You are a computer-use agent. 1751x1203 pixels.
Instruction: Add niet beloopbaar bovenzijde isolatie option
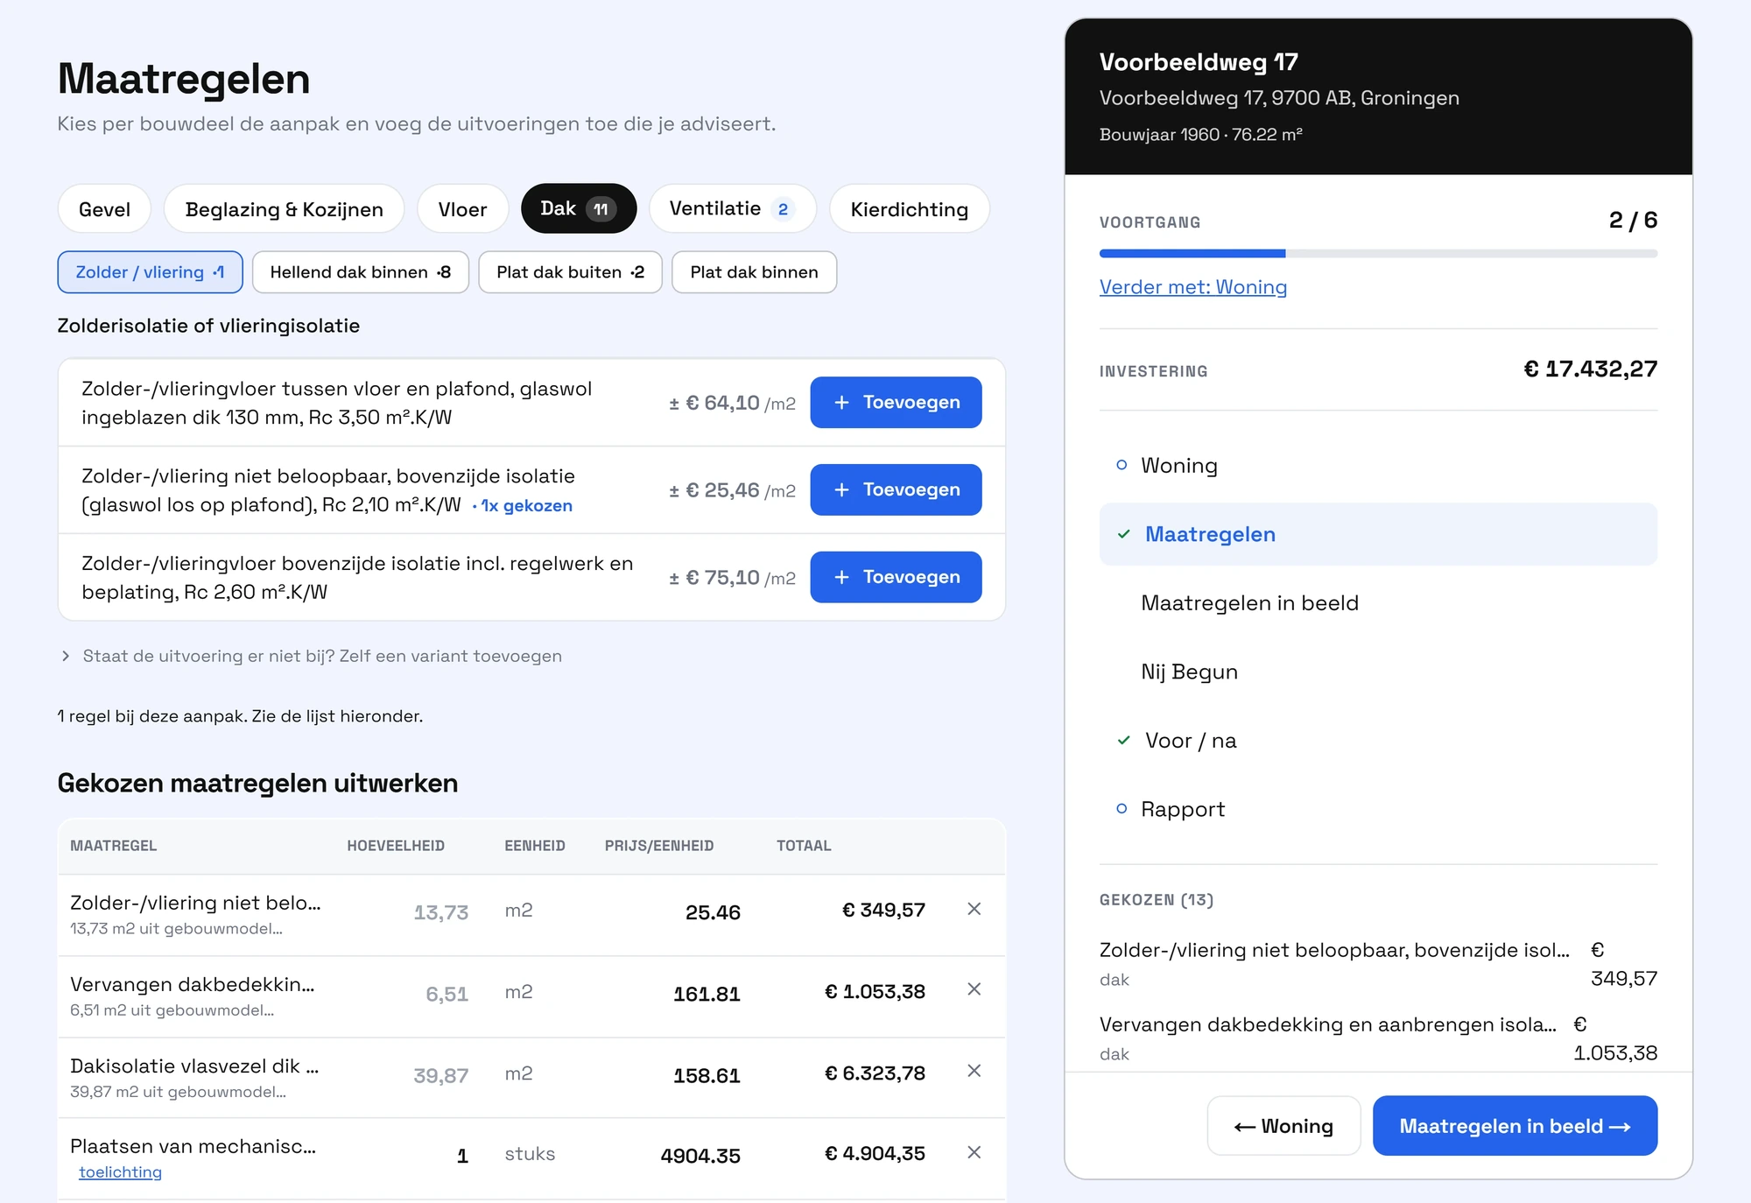(896, 489)
